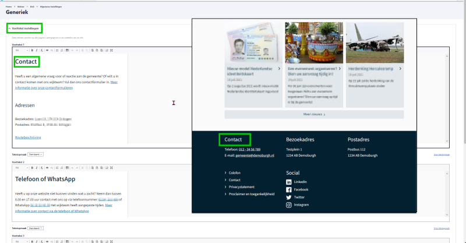466x243 pixels.
Task: Insert a table in Voettekst 1 editor
Action: (x=68, y=50)
